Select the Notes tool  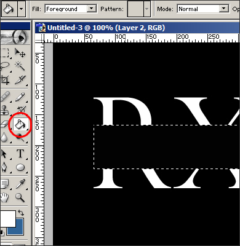coord(4,184)
